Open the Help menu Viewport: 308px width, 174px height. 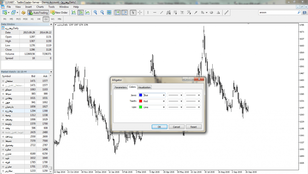[76, 7]
